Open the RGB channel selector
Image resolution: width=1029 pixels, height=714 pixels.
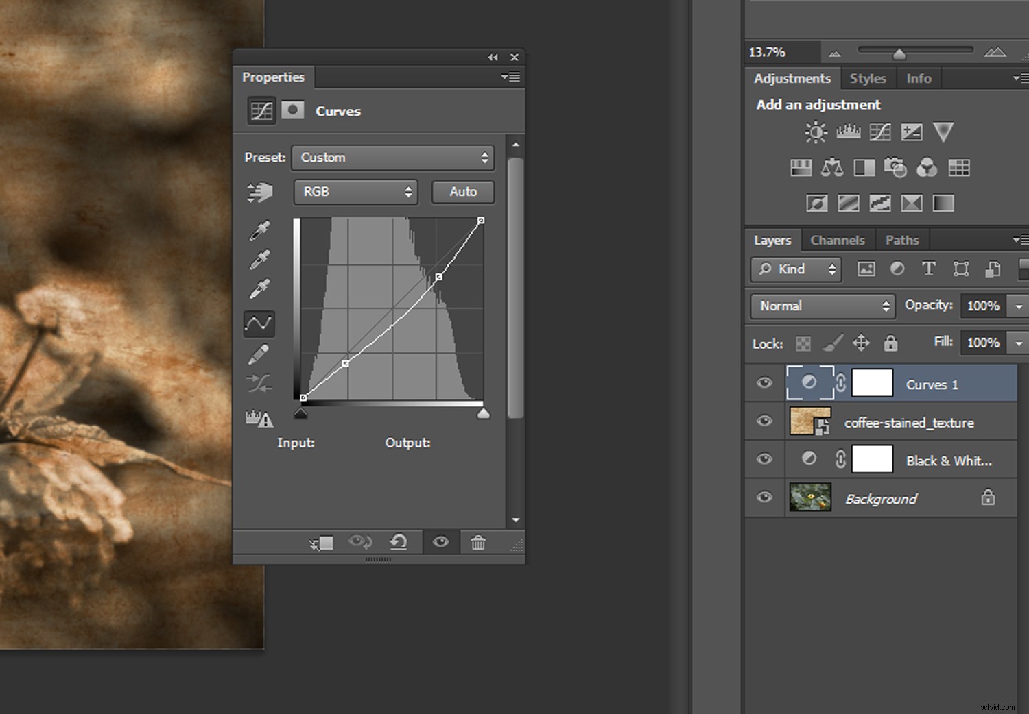(x=355, y=192)
